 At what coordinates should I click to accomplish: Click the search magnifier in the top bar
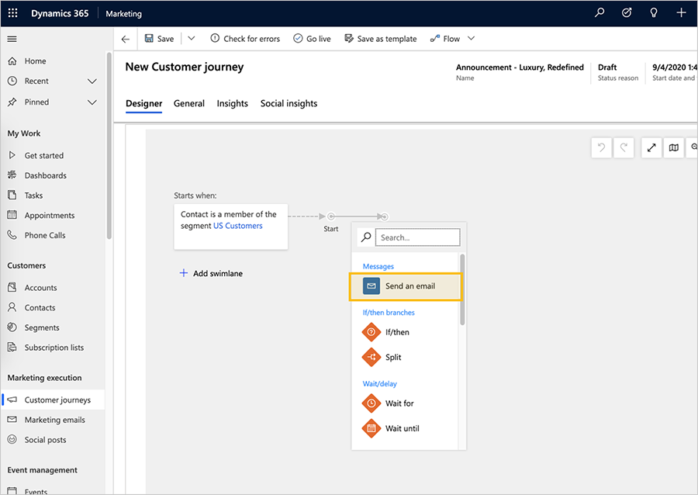pos(600,12)
